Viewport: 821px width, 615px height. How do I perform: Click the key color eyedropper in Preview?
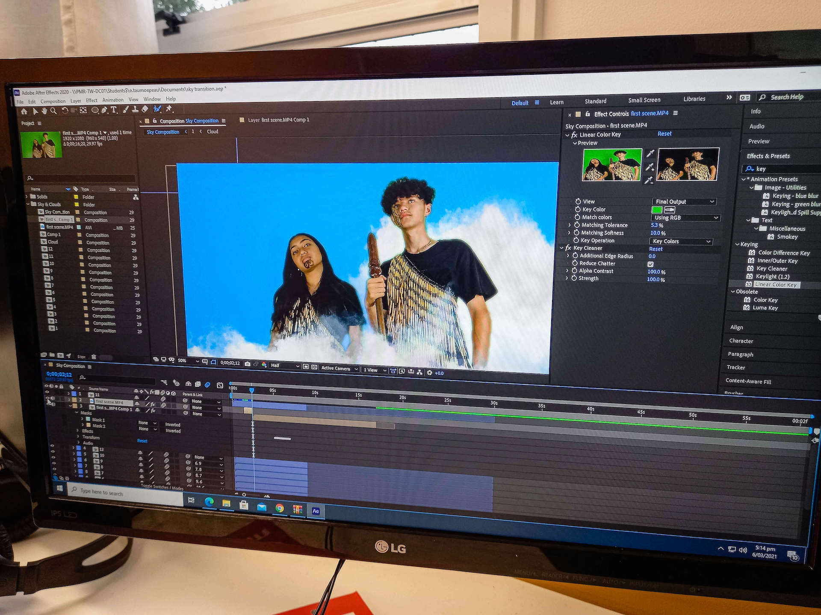click(x=650, y=153)
